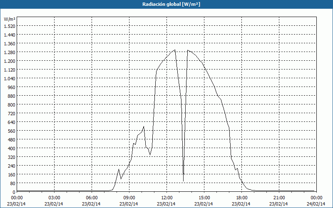Select the 1.440 y-axis value
333x208 pixels.
pos(10,35)
